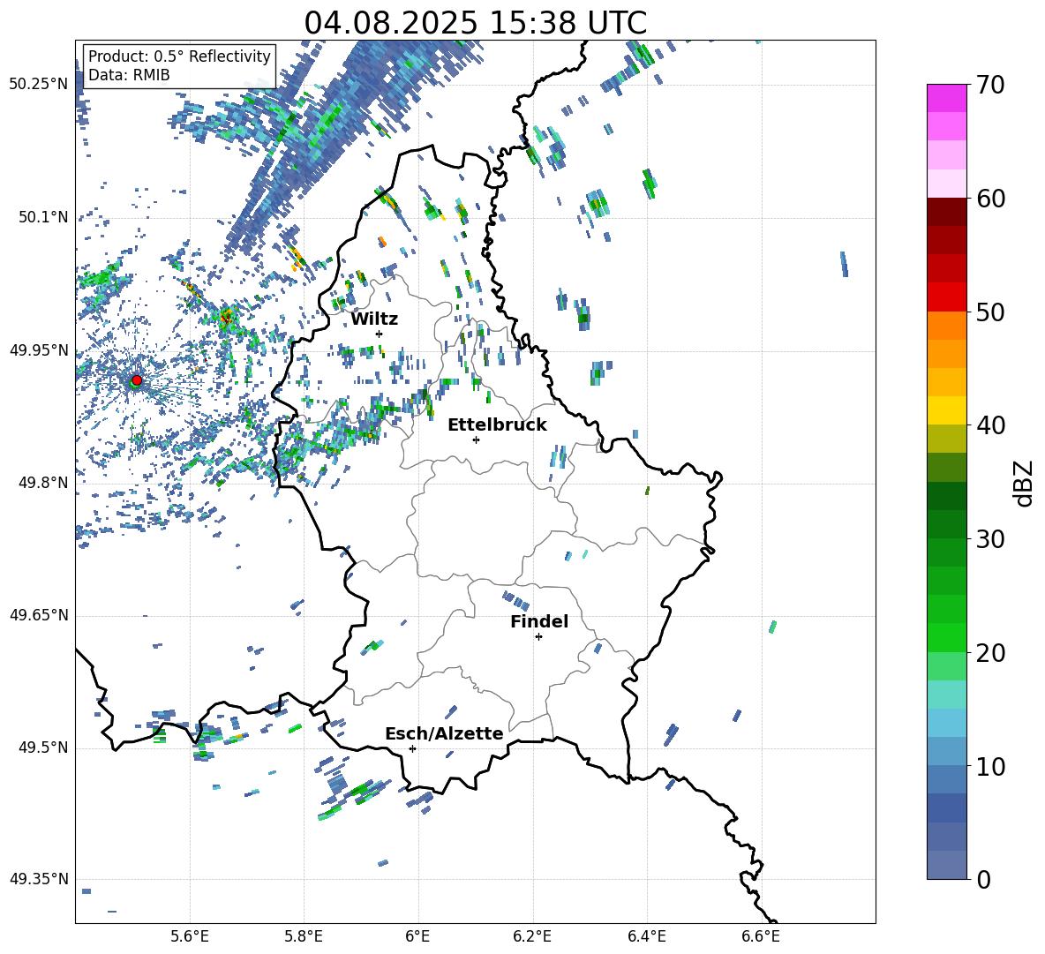Click the 49.8°N latitude label
Image resolution: width=1045 pixels, height=954 pixels.
pos(42,483)
